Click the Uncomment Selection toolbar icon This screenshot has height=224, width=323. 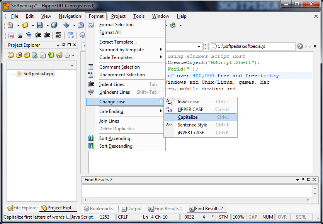[29, 35]
